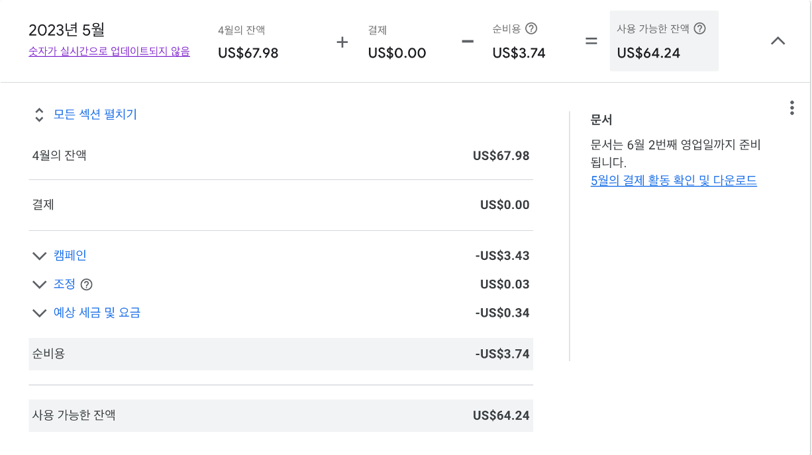The width and height of the screenshot is (812, 455).
Task: Click the 4월의 잔액 row in breakdown list
Action: coord(281,156)
